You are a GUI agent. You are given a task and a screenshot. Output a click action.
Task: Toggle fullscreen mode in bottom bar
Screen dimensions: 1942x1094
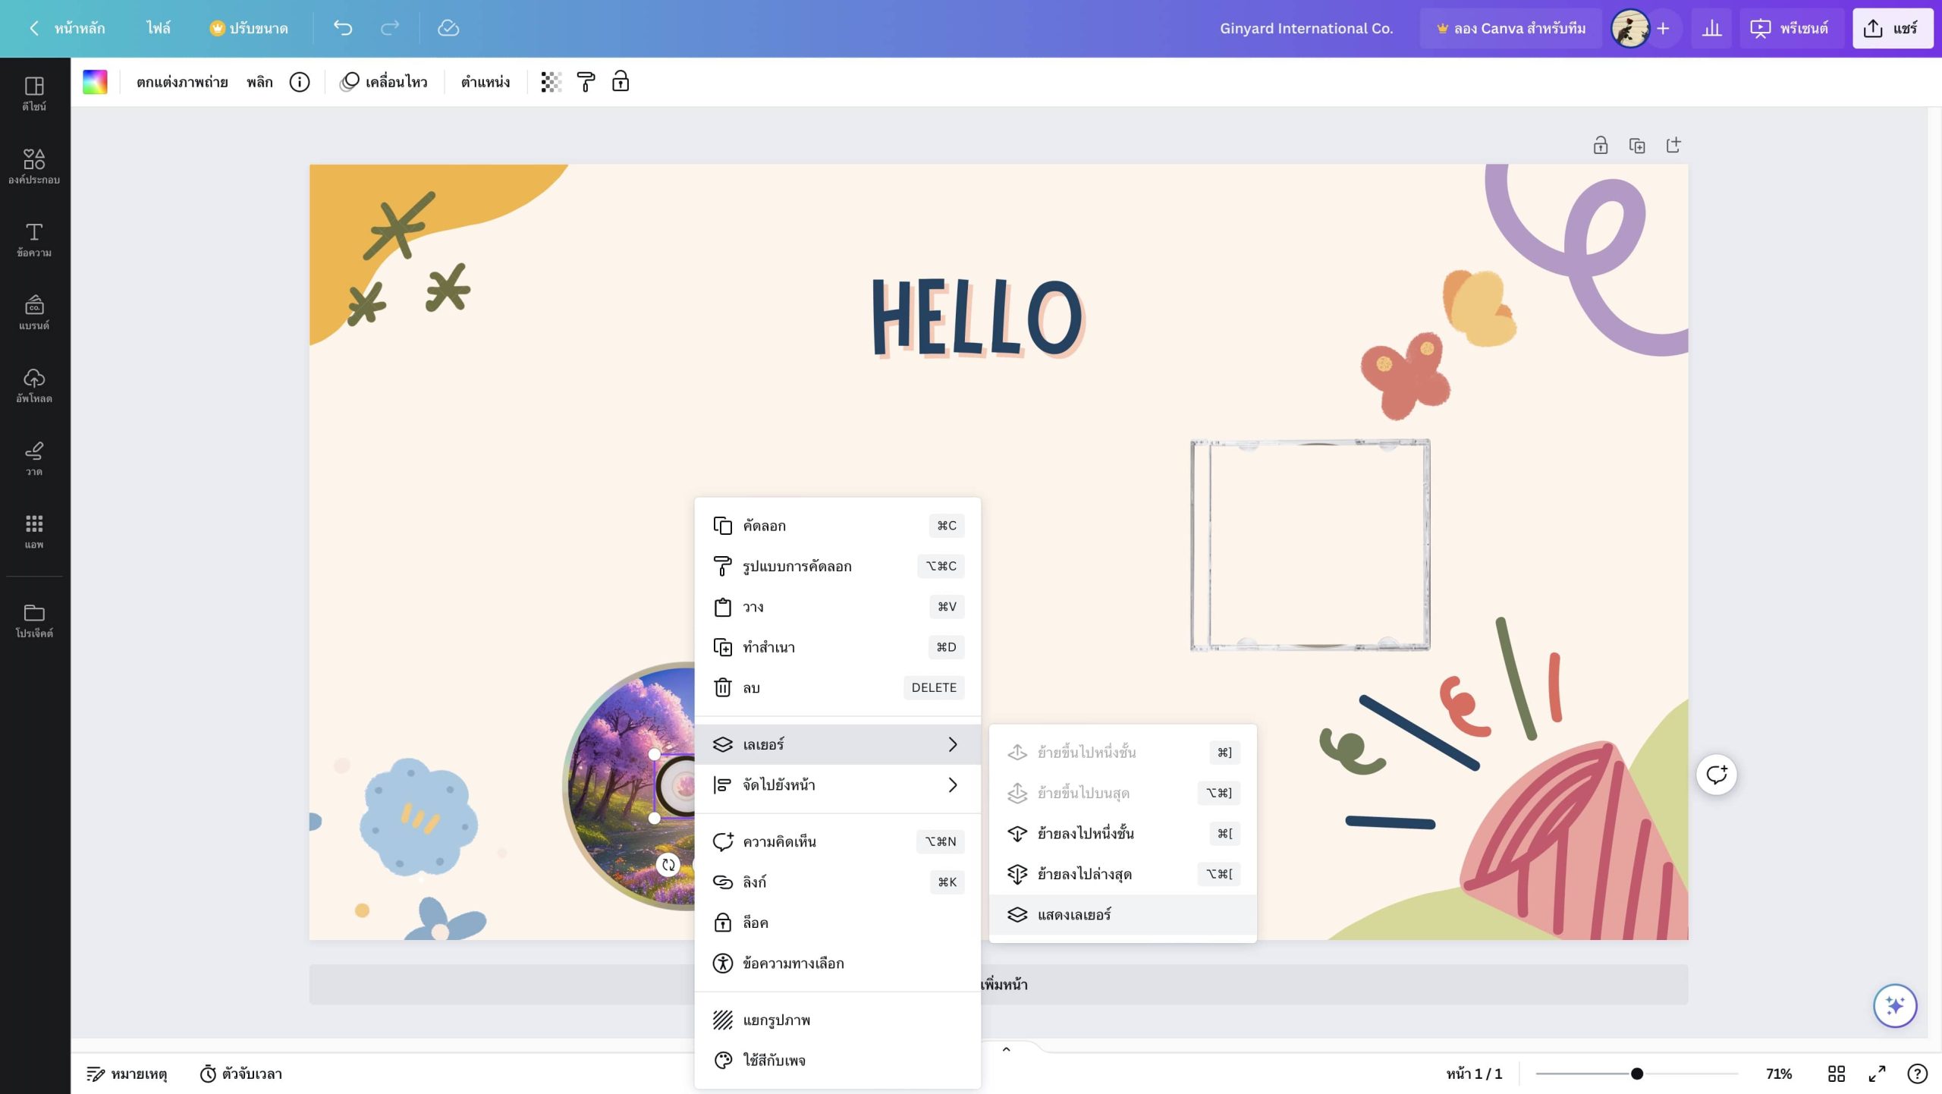(x=1877, y=1074)
